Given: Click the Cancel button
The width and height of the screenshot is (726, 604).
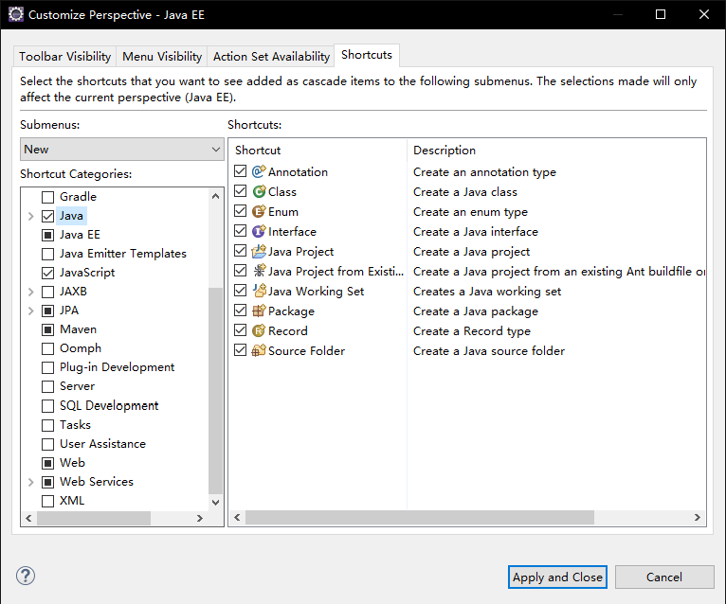Looking at the screenshot, I should 664,577.
